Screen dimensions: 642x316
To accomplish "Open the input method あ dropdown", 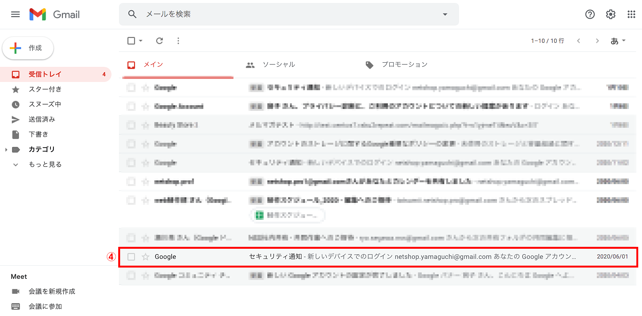I will (x=618, y=41).
